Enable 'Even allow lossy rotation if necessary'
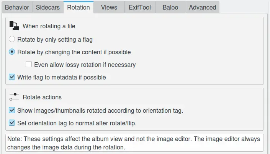The height and width of the screenshot is (154, 270). 29,65
